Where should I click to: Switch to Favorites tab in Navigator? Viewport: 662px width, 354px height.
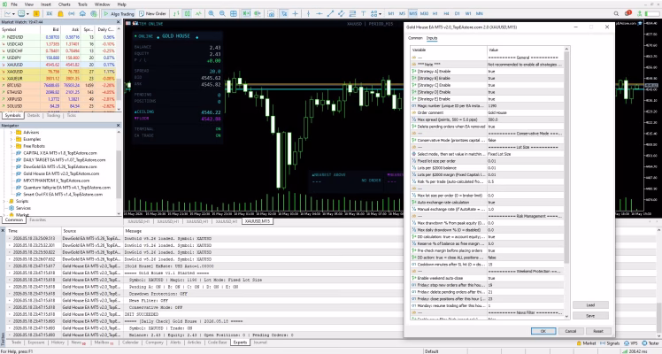37,219
